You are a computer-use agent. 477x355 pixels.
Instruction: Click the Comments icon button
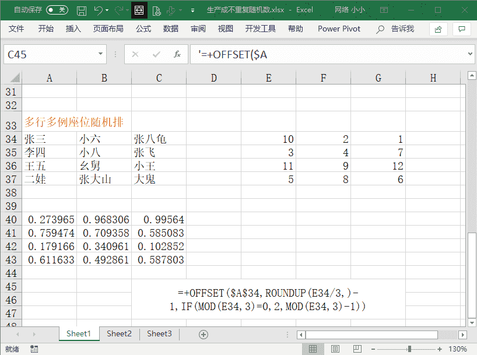(x=462, y=29)
